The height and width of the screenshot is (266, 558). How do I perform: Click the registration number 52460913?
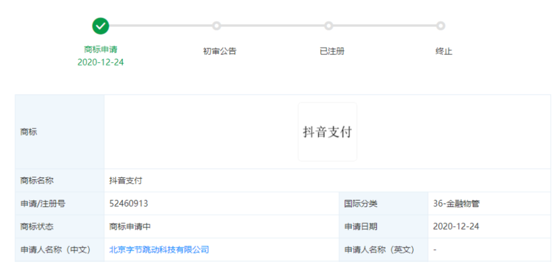point(129,204)
